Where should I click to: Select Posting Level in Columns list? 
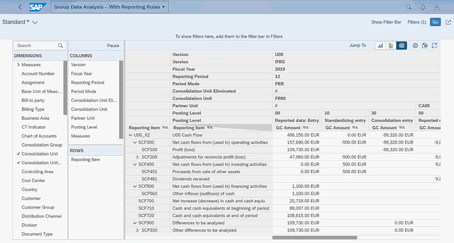84,127
